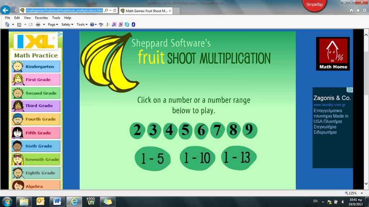Open the browser home icon at top right
Viewport: 369px width, 207px height.
click(x=351, y=10)
